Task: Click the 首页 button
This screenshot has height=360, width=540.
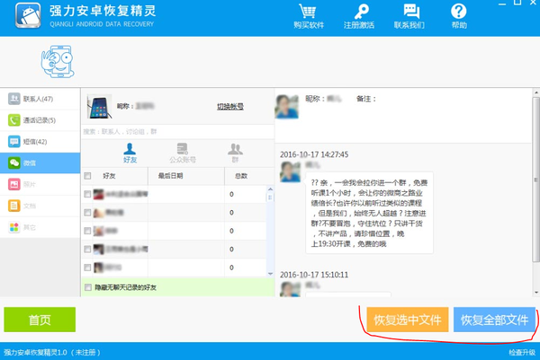Action: click(40, 320)
